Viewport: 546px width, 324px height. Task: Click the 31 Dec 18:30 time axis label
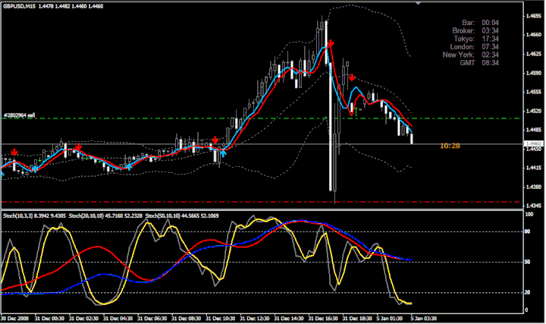[x=357, y=319]
